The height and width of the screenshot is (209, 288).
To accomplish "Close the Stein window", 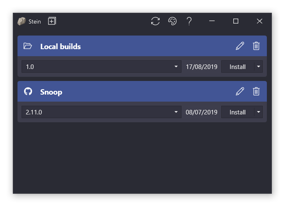I will point(259,21).
